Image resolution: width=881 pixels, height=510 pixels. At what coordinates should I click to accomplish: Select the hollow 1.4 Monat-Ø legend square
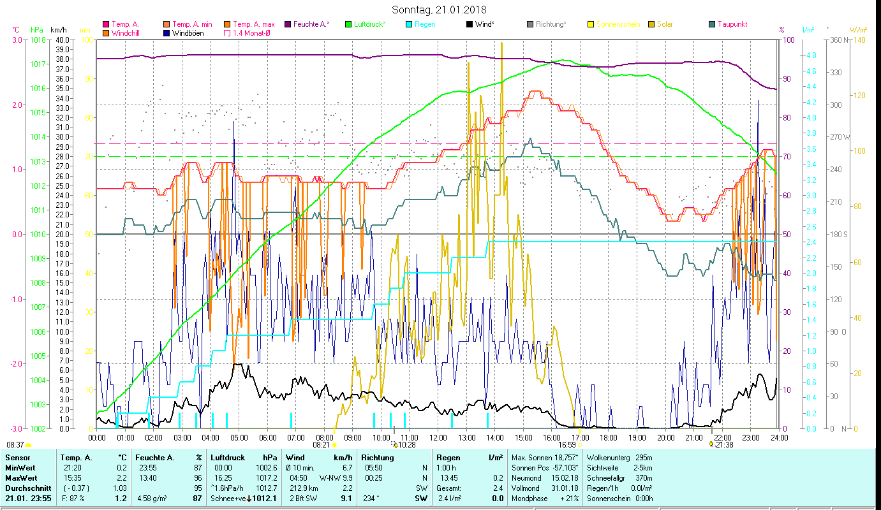click(227, 33)
